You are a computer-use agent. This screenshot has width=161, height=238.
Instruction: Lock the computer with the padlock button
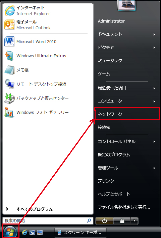click(122, 221)
